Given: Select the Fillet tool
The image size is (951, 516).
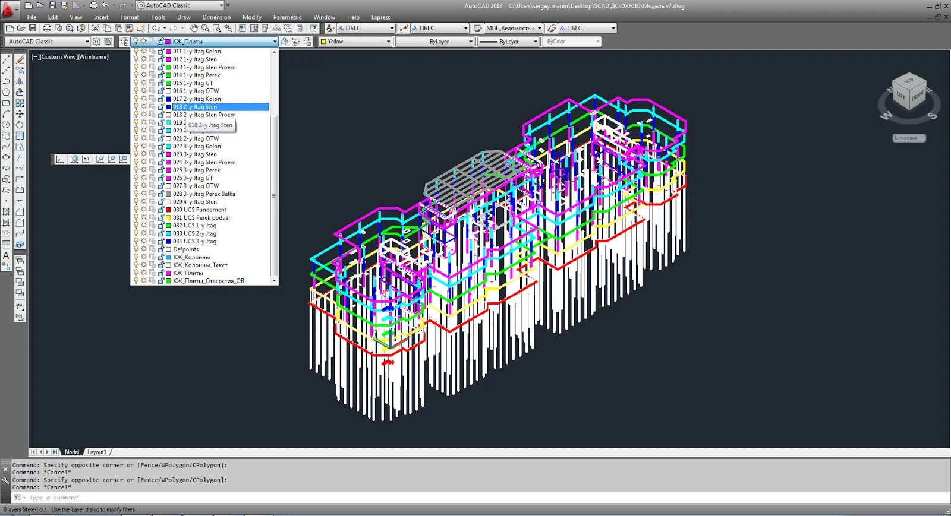Looking at the screenshot, I should [x=20, y=222].
